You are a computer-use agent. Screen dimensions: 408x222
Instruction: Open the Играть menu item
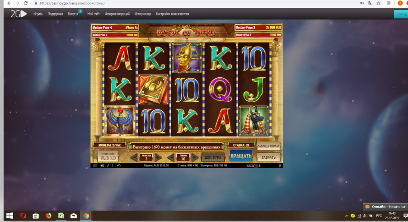click(x=38, y=14)
